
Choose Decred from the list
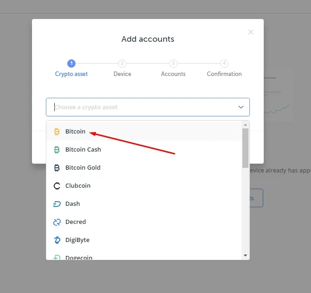pos(144,222)
